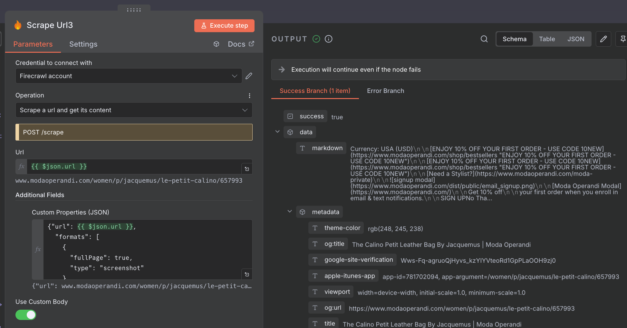Screen dimensions: 627x328
Task: Switch to the Error Branch tab
Action: point(385,91)
